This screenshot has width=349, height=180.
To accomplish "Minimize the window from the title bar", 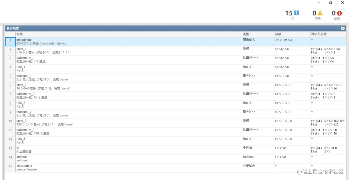I will (x=319, y=3).
